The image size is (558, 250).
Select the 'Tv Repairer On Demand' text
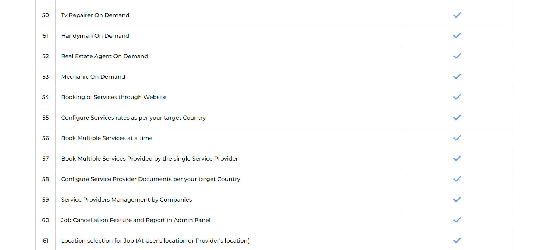click(x=95, y=15)
